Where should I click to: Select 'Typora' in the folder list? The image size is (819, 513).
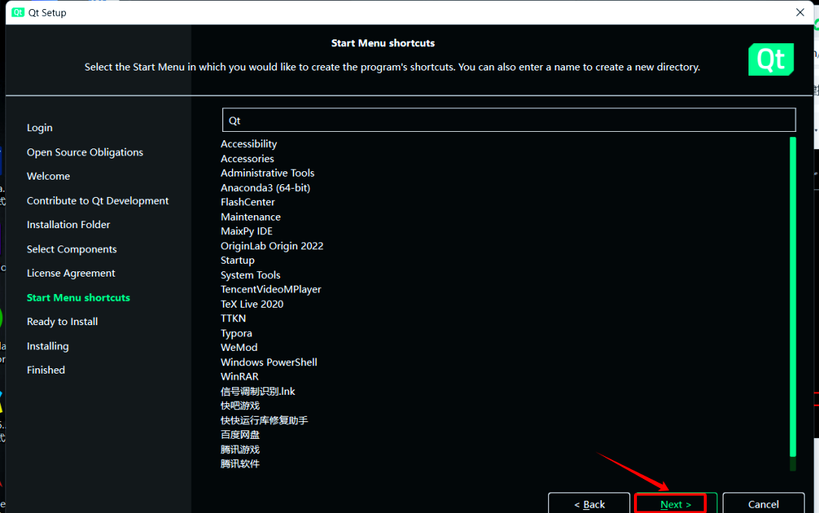236,333
